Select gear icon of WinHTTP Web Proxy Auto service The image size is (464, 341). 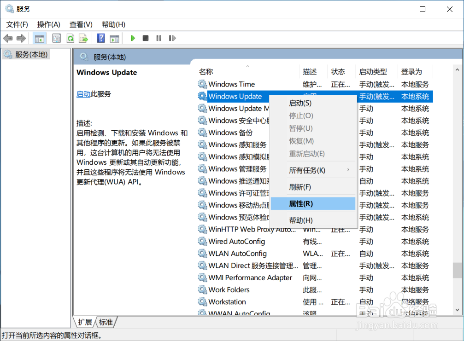click(x=202, y=229)
